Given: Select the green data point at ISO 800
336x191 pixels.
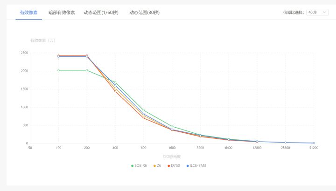Looking at the screenshot, I should (144, 110).
